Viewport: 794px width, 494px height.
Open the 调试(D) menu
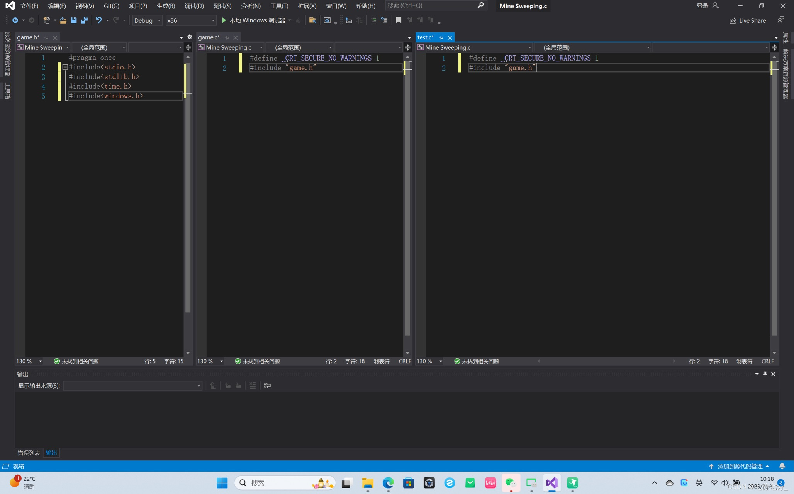point(194,6)
